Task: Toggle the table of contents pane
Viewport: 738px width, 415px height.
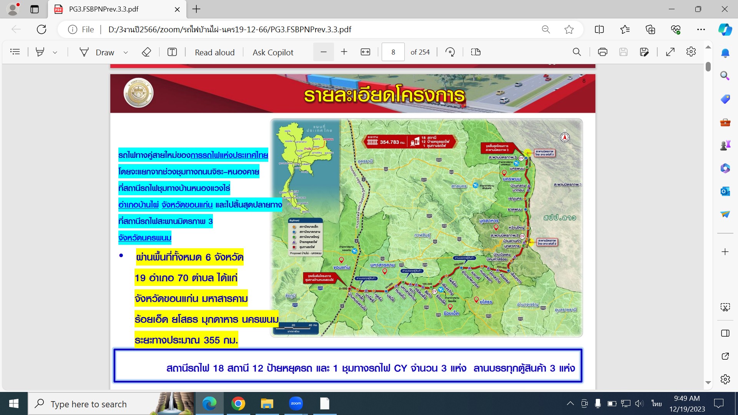Action: 15,52
